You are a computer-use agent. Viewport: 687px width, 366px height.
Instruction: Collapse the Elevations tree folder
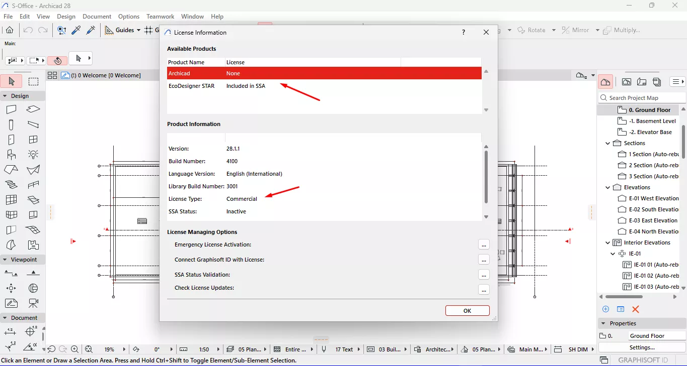[x=608, y=187]
